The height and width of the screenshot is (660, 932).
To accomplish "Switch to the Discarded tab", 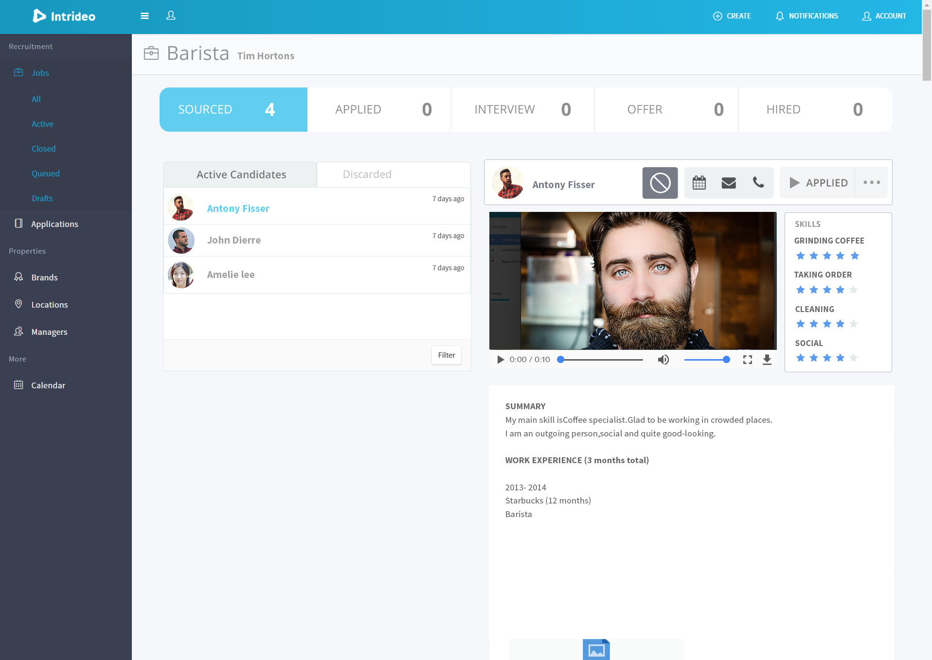I will [x=367, y=174].
